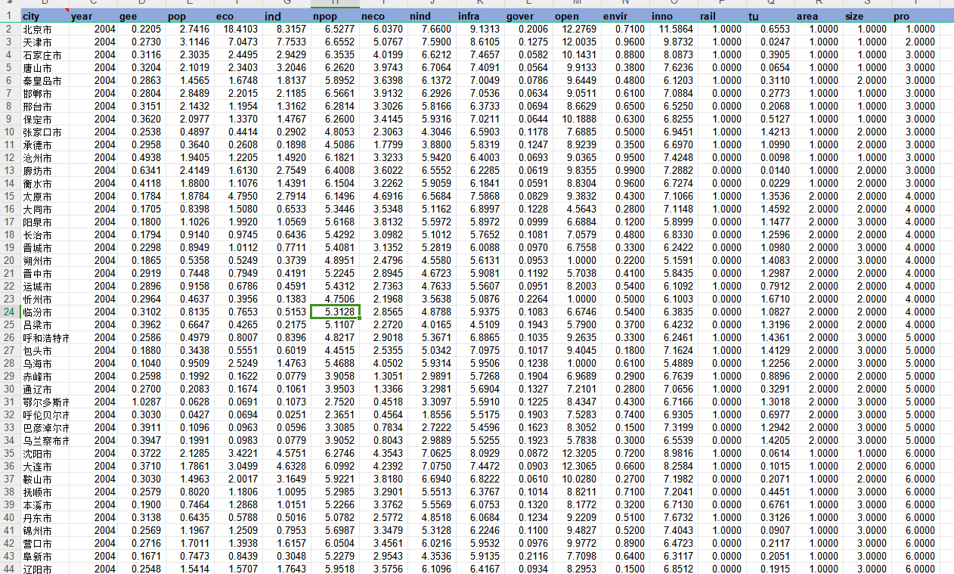Click infra value 4.5109 for 吕梁市

point(480,324)
